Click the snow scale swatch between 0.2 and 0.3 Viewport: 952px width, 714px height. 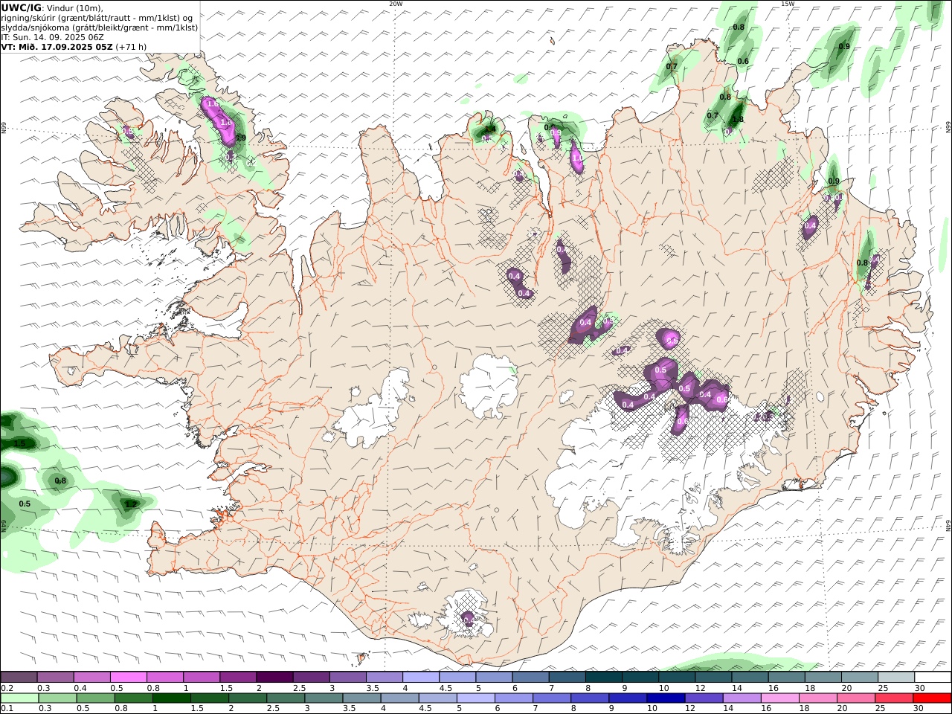pyautogui.click(x=19, y=677)
